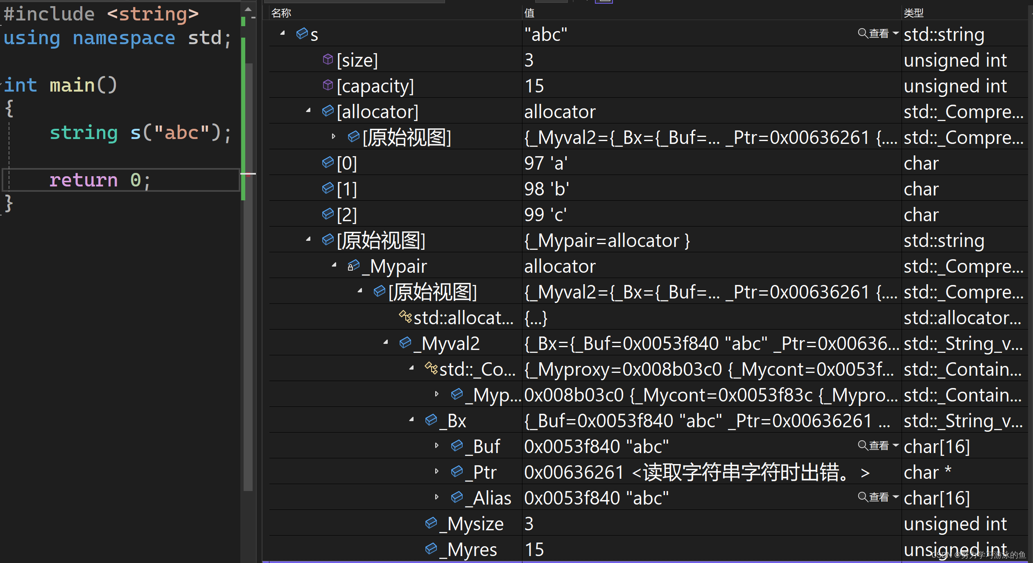Select std::string type of s
The height and width of the screenshot is (563, 1033).
[x=944, y=34]
